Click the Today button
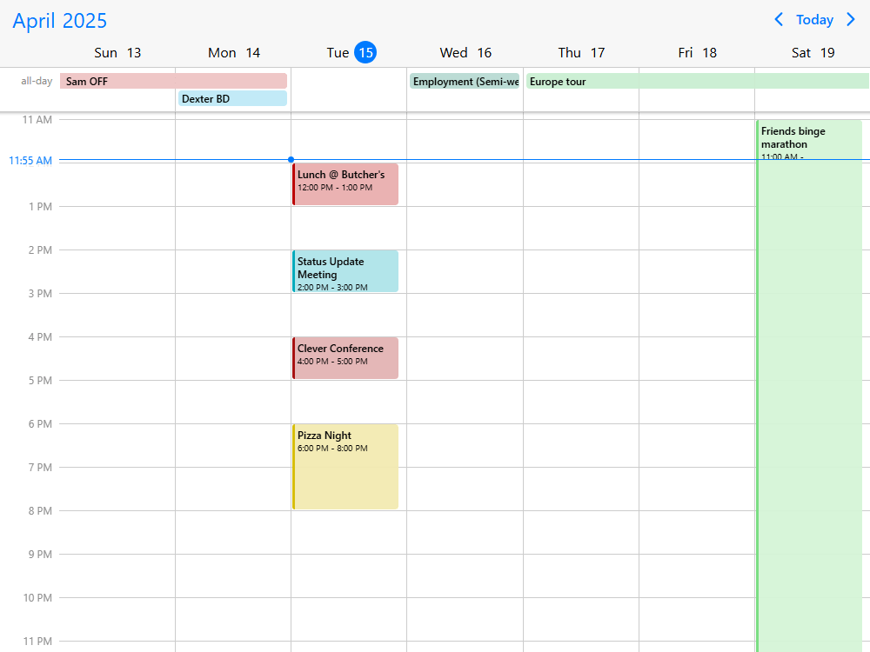 [814, 20]
